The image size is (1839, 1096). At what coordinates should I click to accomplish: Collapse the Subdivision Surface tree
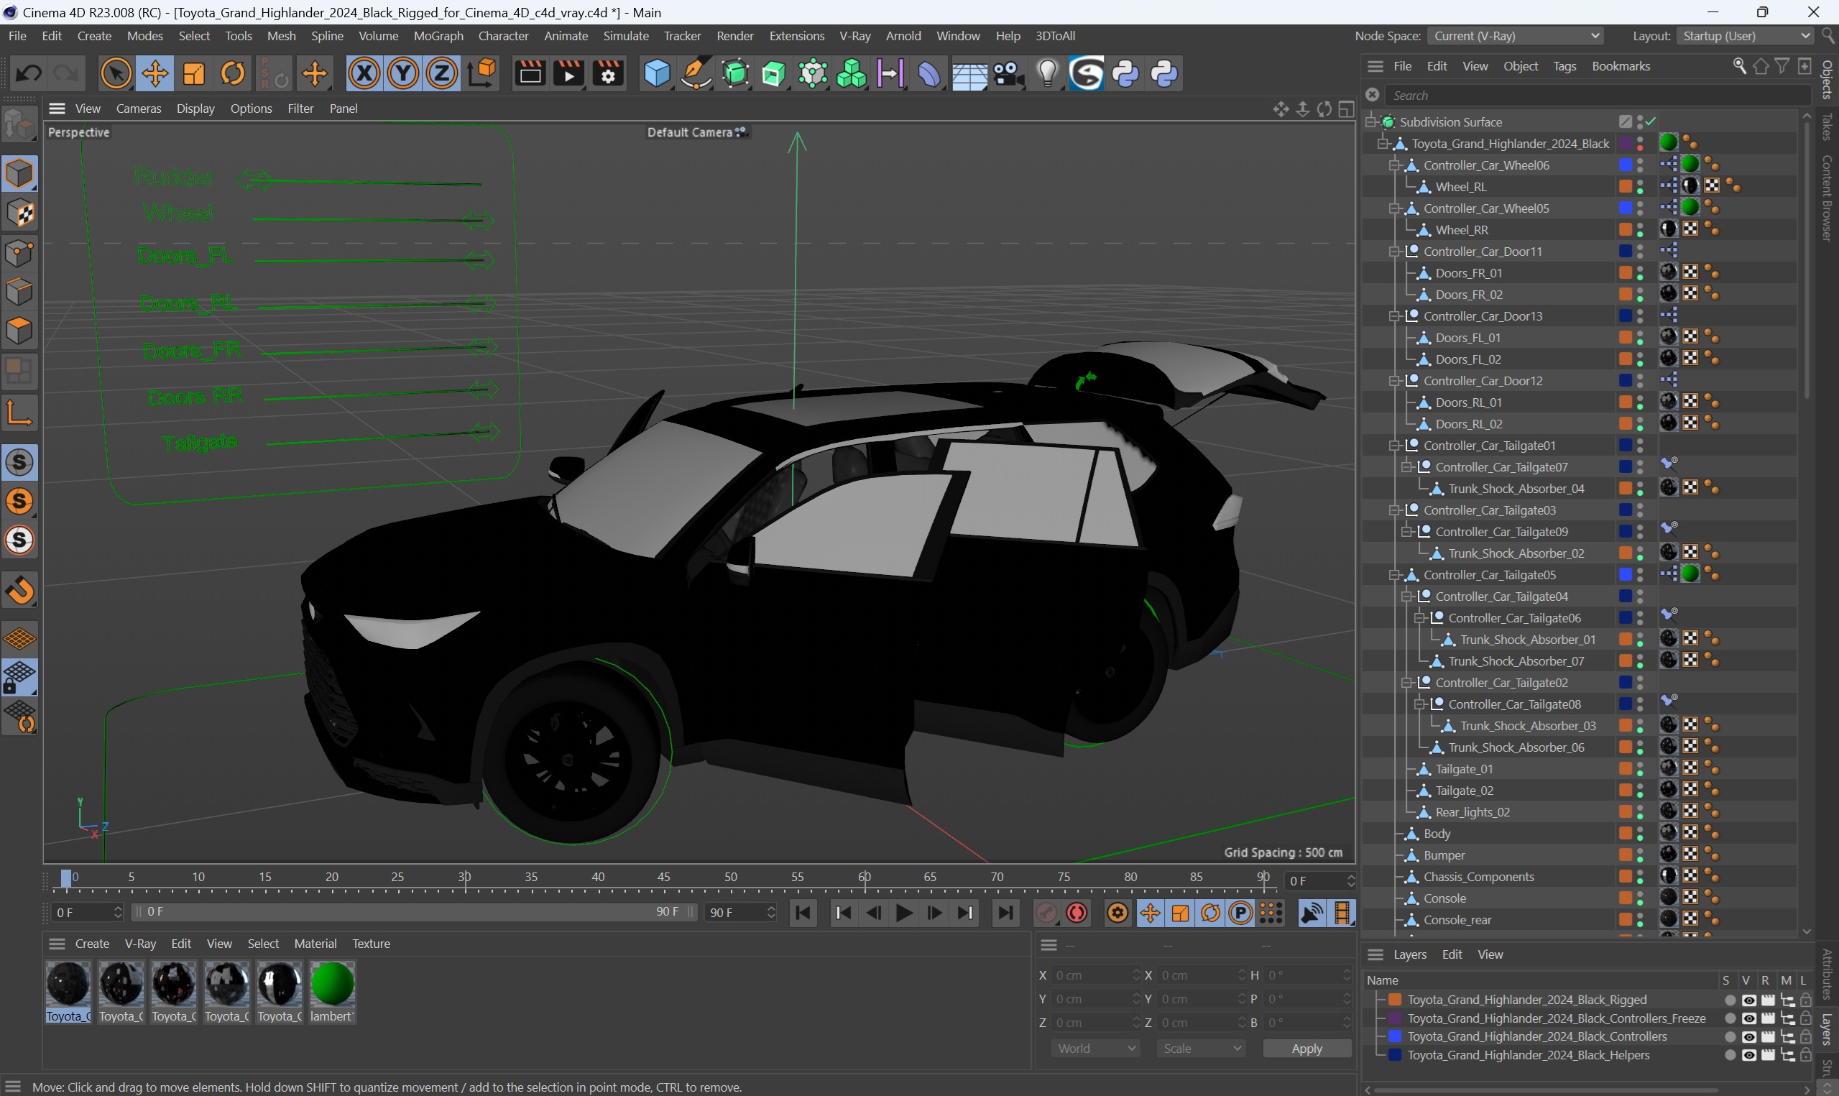tap(1371, 122)
